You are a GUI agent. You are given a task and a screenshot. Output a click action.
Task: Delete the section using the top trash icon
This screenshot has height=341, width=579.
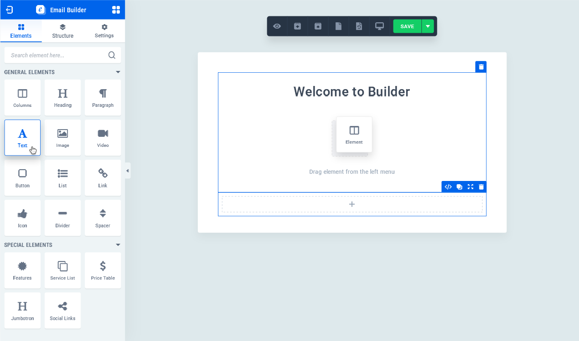click(x=481, y=66)
